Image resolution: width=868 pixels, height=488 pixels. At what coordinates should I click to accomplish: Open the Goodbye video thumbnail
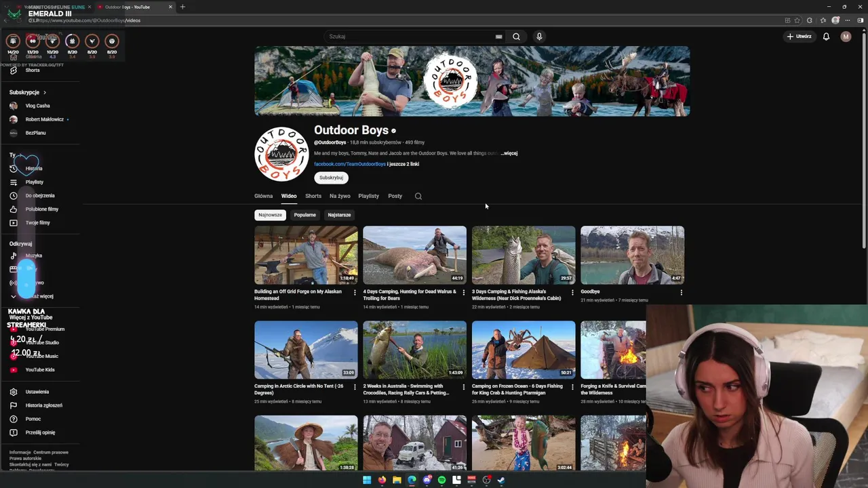[632, 255]
